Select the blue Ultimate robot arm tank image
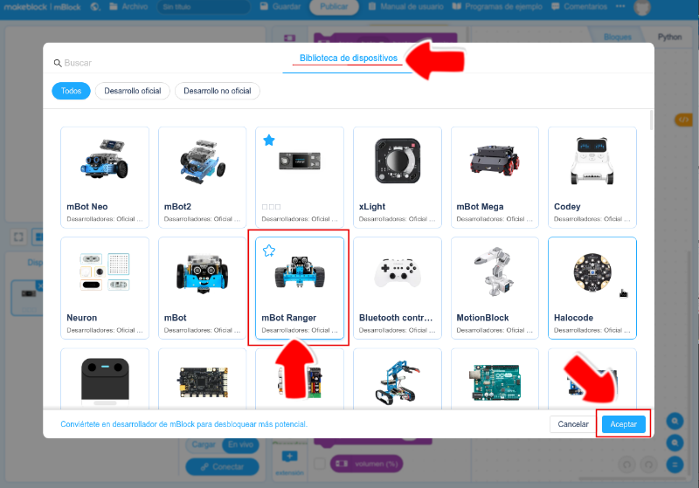The height and width of the screenshot is (488, 699). click(x=398, y=382)
